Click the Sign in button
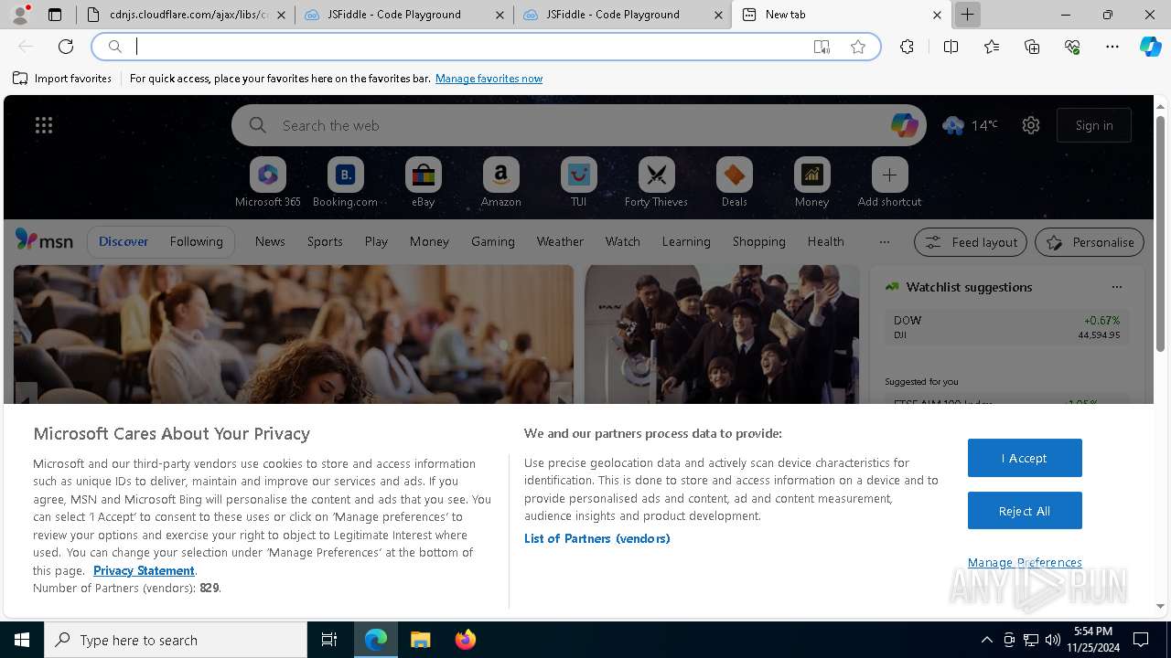The height and width of the screenshot is (658, 1171). click(1094, 125)
